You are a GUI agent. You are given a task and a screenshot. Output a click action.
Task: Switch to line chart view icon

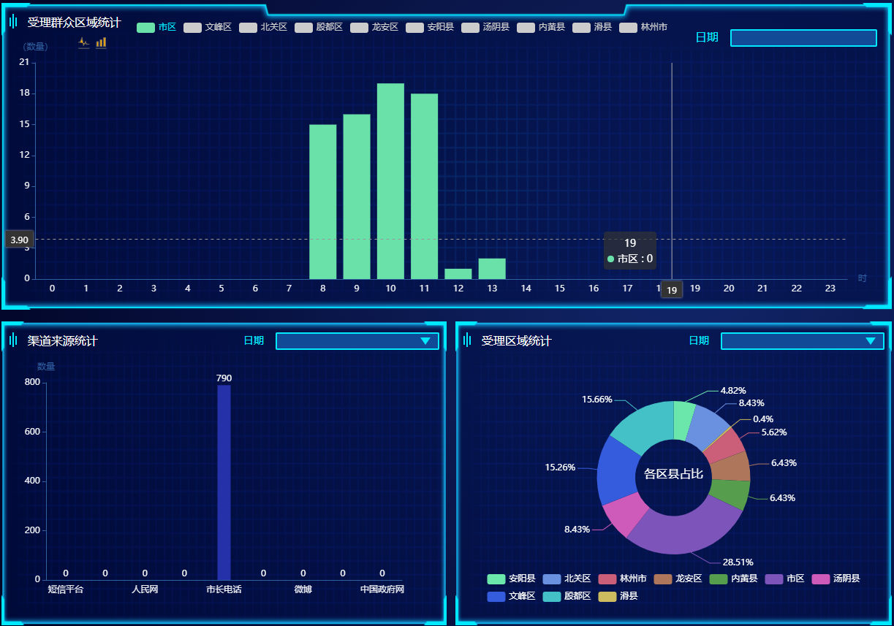84,43
